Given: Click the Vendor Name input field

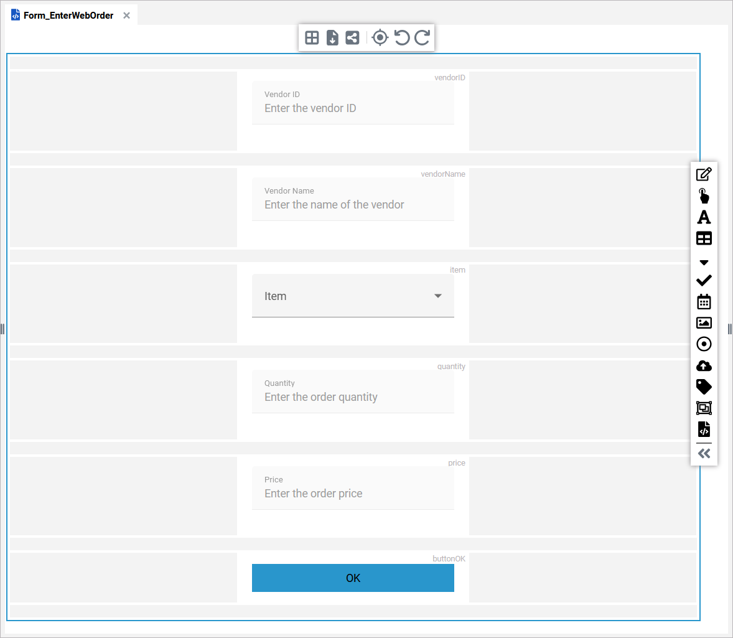Looking at the screenshot, I should (353, 199).
